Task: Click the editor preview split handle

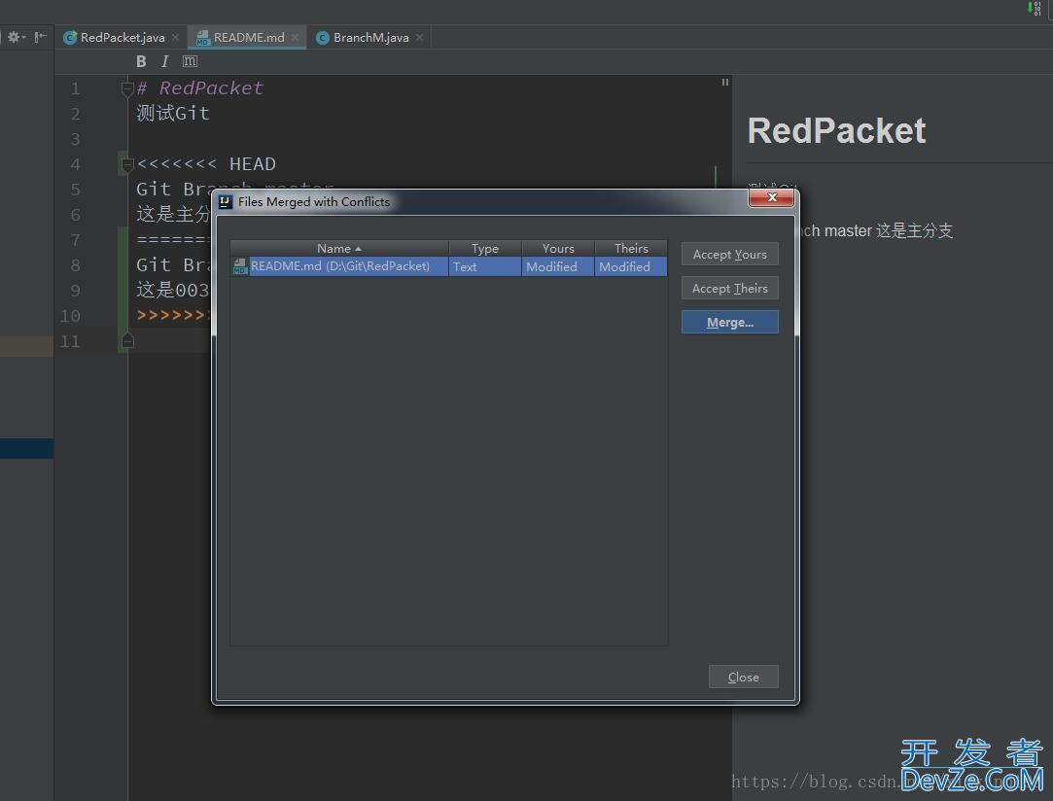Action: (724, 83)
